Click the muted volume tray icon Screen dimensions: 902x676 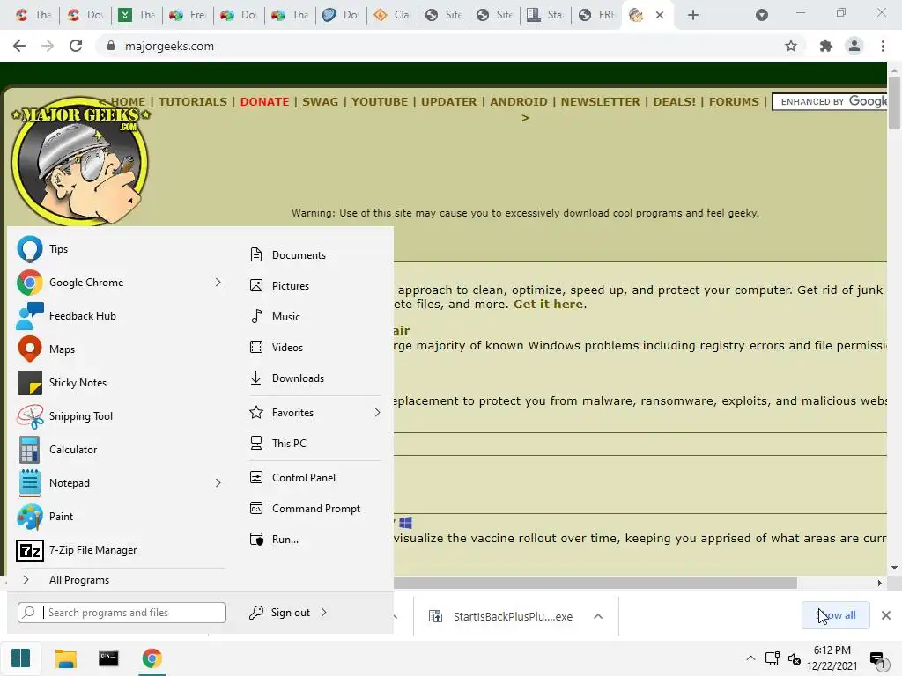click(795, 658)
